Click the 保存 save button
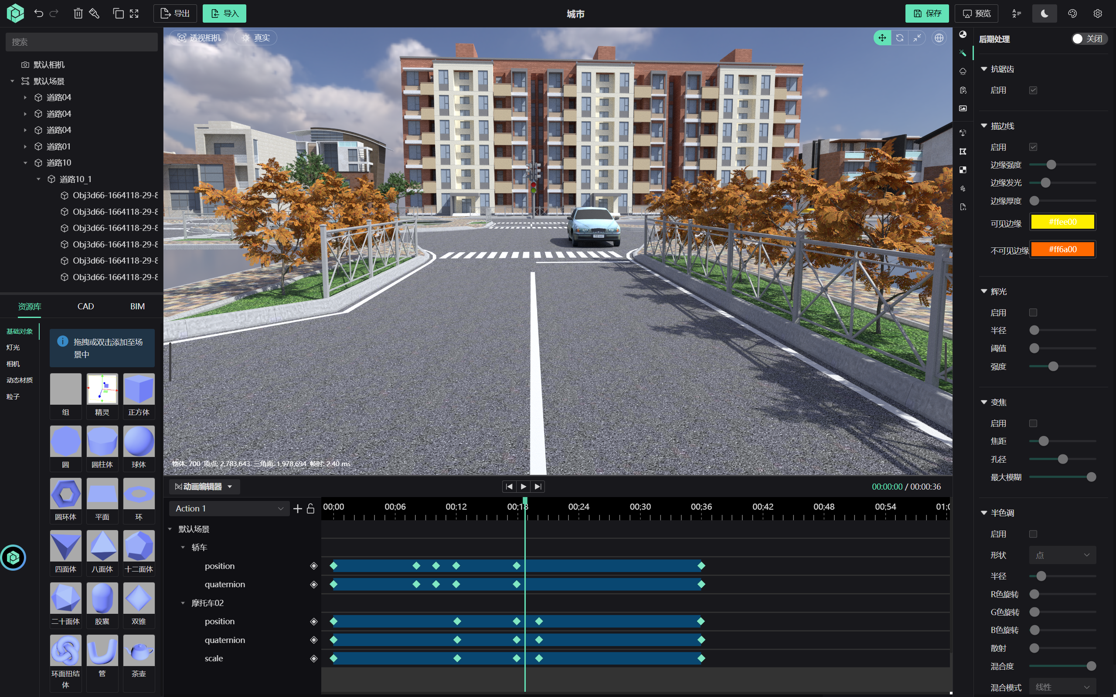 tap(926, 14)
